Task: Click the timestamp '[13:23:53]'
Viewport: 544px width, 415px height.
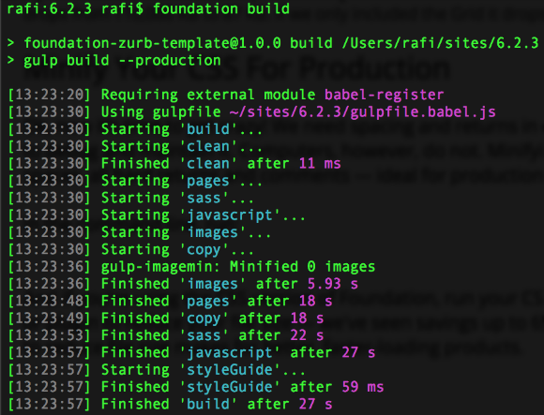Action: tap(49, 335)
